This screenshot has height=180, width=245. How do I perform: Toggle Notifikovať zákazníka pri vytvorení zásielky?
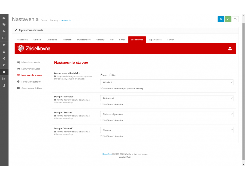click(x=101, y=88)
